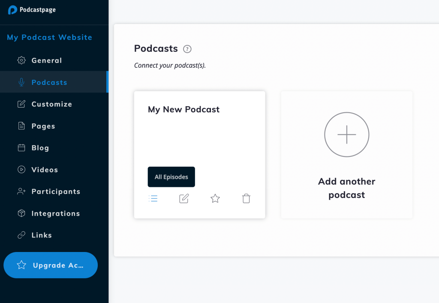Open Links using the chain icon

pos(21,235)
